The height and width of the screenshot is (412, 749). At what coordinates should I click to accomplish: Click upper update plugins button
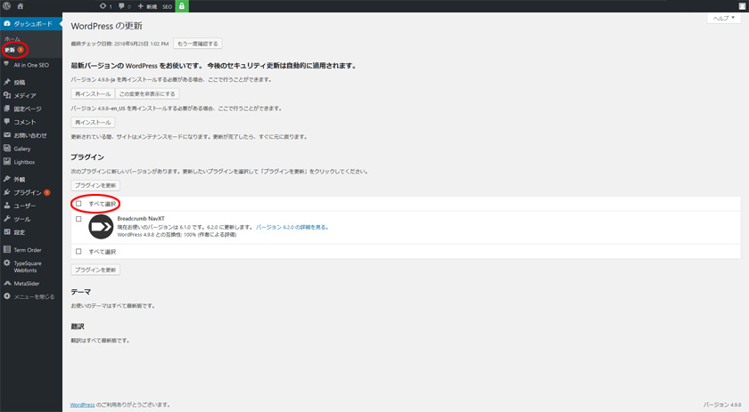pyautogui.click(x=95, y=185)
